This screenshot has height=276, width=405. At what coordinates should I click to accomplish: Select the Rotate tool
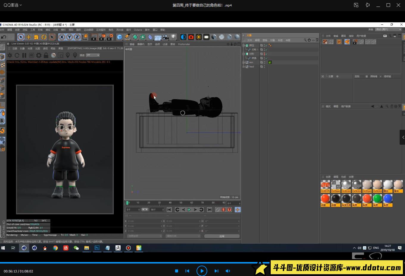[44, 37]
